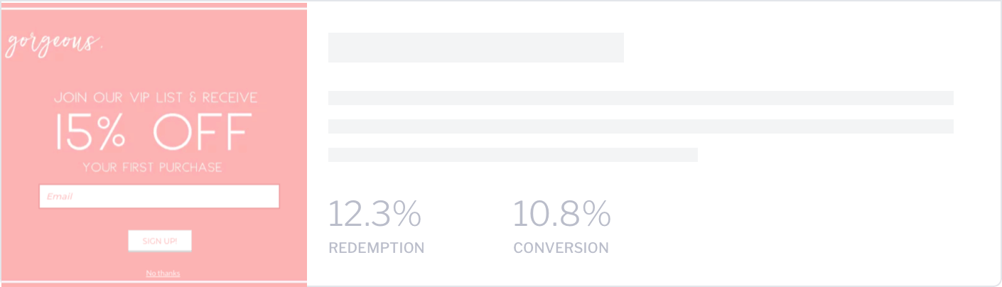1002x287 pixels.
Task: Select the JOIN OUR VIP LIST heading
Action: 156,97
